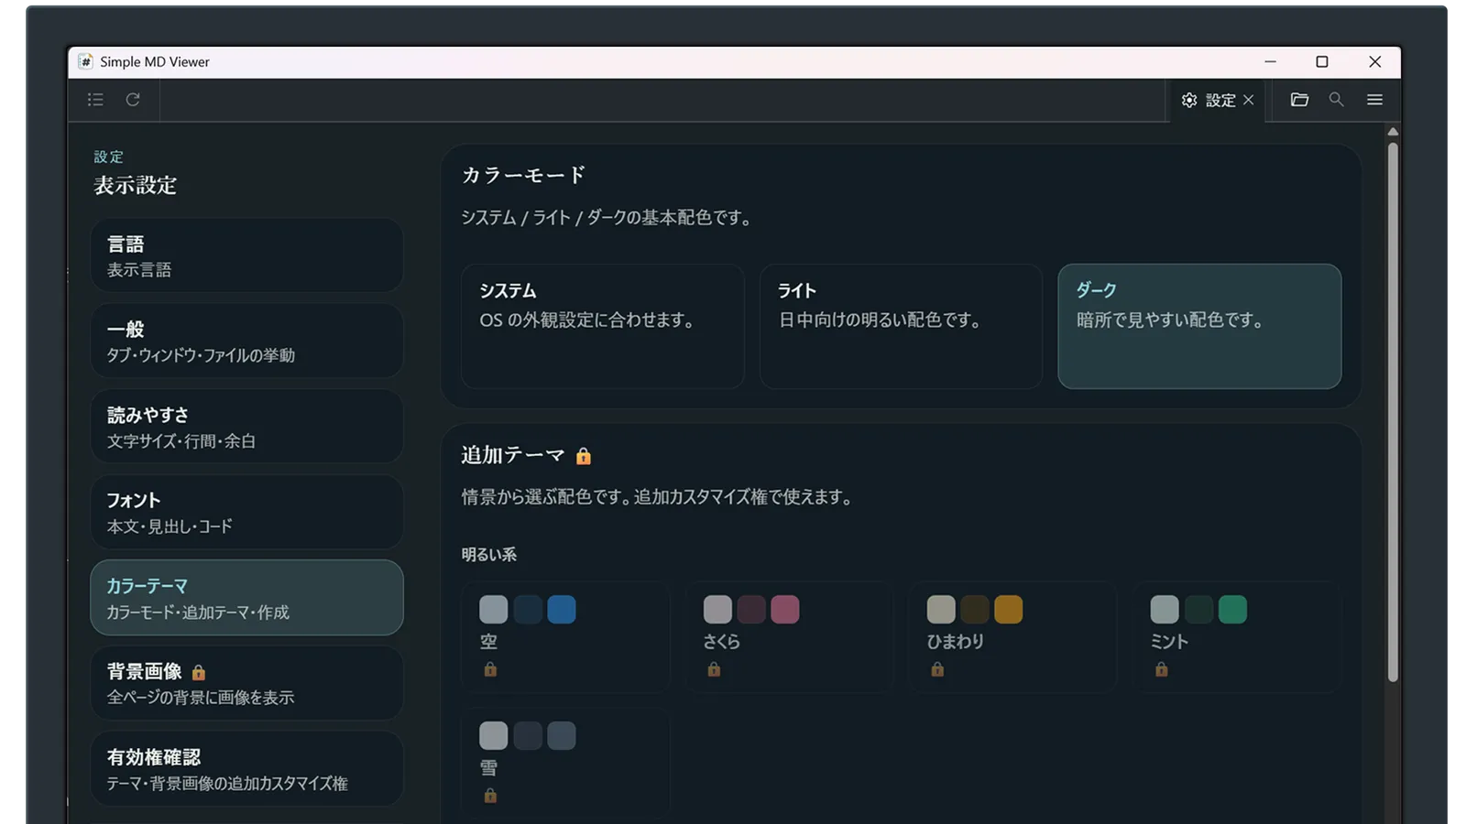Maximize the Simple MD Viewer window
1466x824 pixels.
click(1322, 61)
